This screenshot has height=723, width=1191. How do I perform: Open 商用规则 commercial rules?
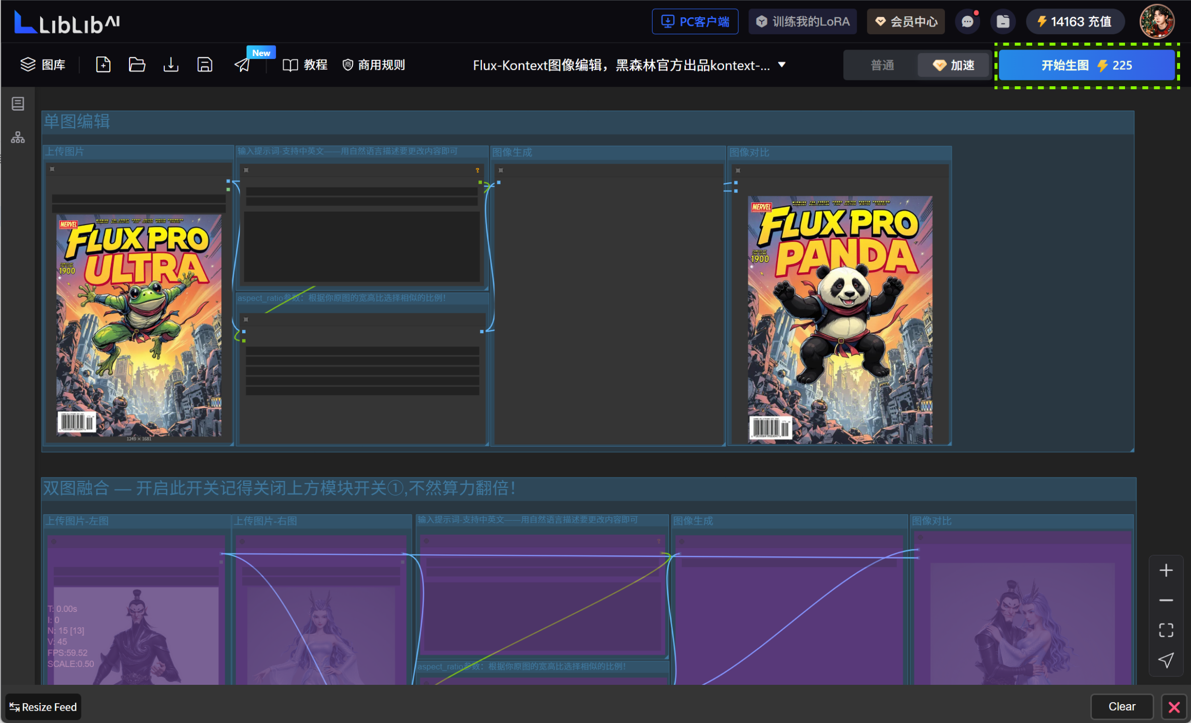pos(374,65)
